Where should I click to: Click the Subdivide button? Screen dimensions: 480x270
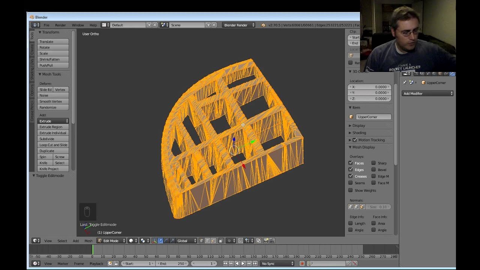coord(53,139)
